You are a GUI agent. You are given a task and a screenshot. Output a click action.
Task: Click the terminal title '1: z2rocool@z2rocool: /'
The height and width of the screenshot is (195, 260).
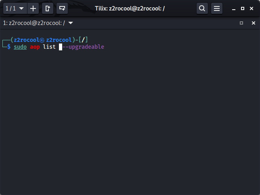click(x=34, y=23)
